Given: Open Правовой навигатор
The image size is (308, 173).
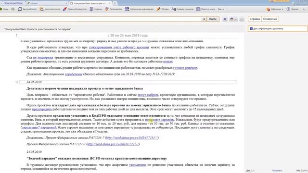Looking at the screenshot, I should click(75, 9).
